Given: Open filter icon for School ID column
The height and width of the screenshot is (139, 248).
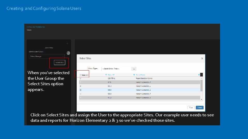Looking at the screenshot, I should click(x=106, y=75).
